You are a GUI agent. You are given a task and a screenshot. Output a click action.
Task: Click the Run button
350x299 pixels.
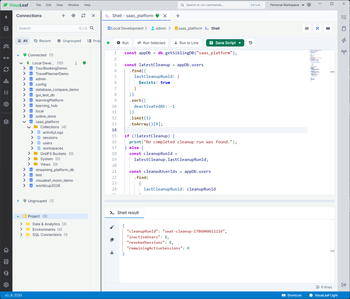pyautogui.click(x=123, y=43)
